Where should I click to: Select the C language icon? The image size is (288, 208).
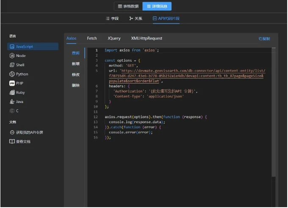[x=12, y=111]
